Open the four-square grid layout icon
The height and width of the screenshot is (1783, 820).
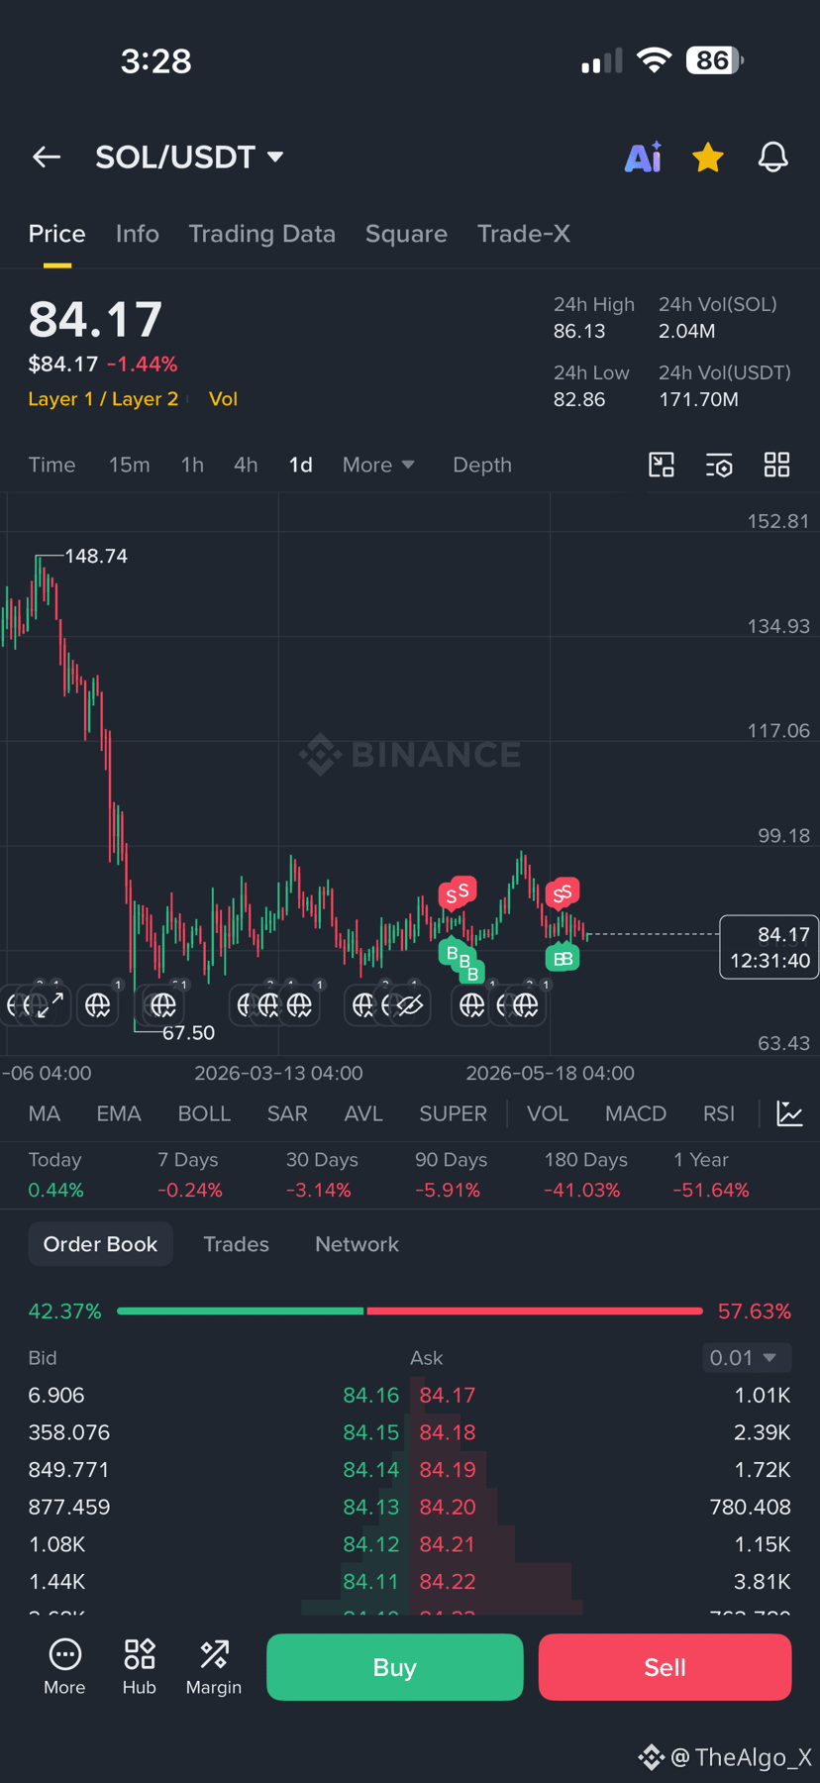pyautogui.click(x=777, y=465)
